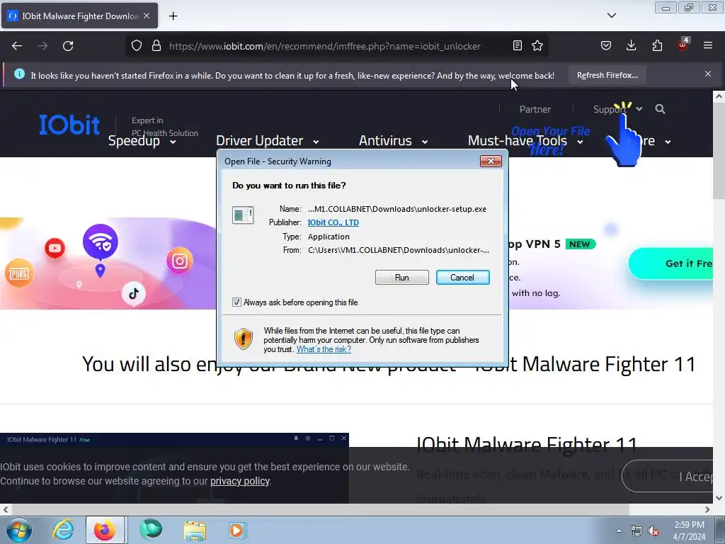Image resolution: width=725 pixels, height=544 pixels.
Task: View site security via the padlock icon
Action: (x=156, y=46)
